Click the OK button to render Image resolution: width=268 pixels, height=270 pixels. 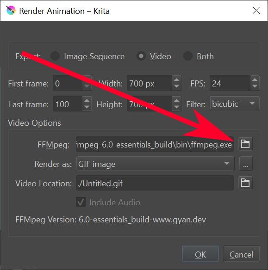point(200,254)
